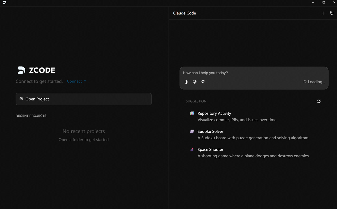Viewport: 337px width, 209px height.
Task: Click the Connect link
Action: (x=77, y=81)
